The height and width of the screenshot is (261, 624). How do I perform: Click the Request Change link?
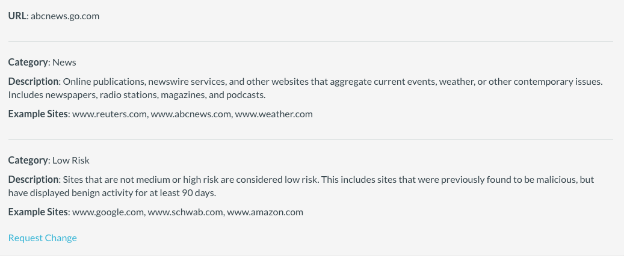(43, 238)
